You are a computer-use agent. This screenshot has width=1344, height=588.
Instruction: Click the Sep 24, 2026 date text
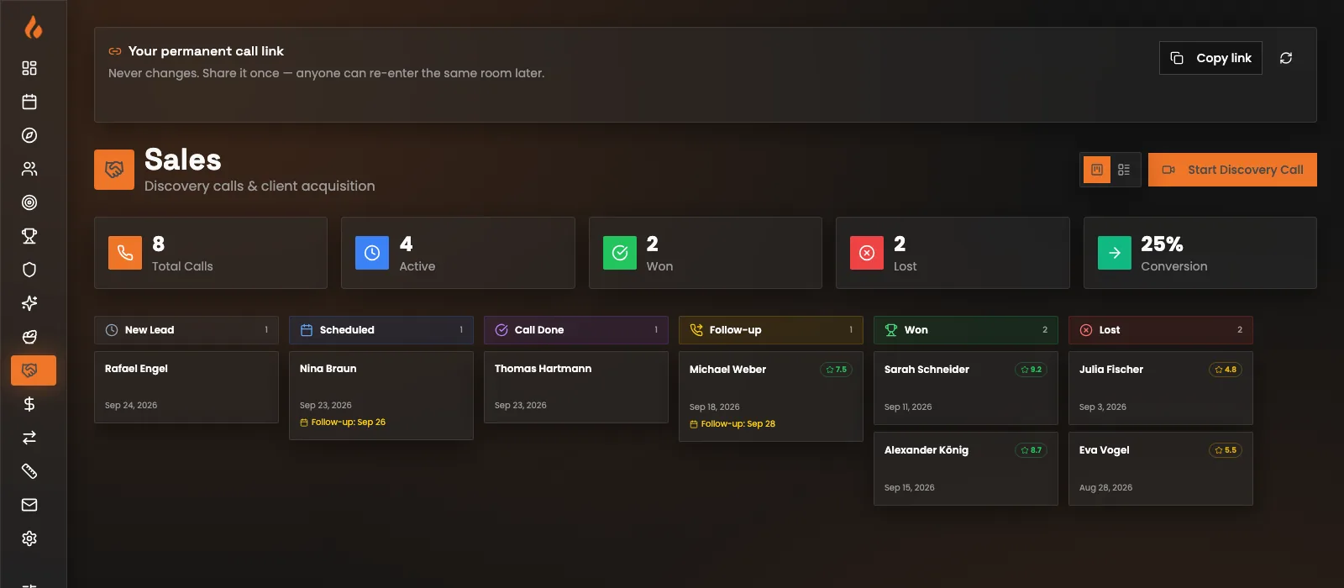point(131,405)
